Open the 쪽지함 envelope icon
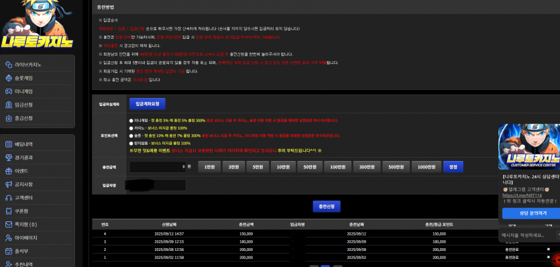The height and width of the screenshot is (267, 560). click(9, 225)
